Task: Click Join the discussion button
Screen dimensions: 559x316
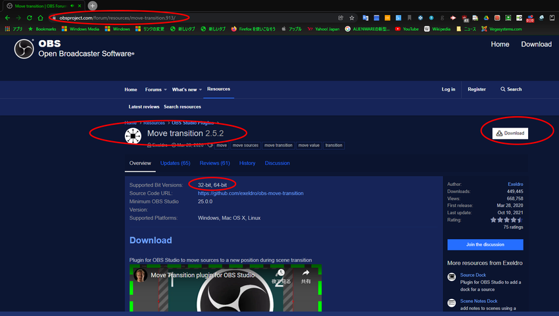Action: click(485, 245)
